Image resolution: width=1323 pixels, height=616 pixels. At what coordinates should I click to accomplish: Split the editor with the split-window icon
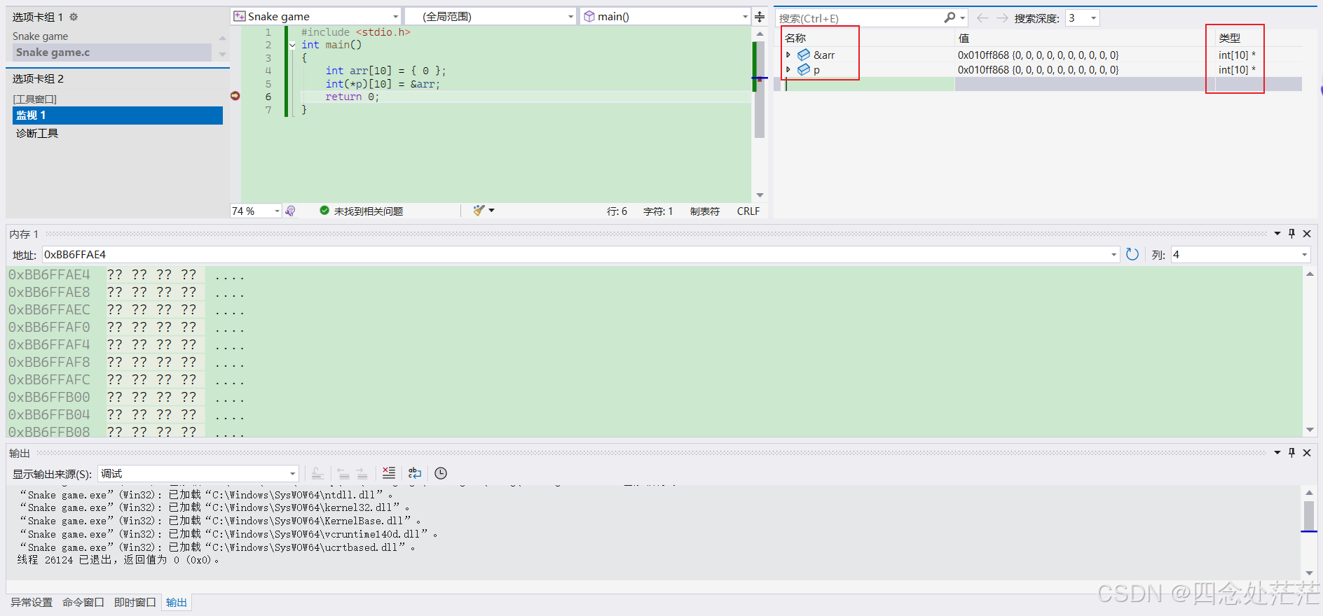pos(760,17)
